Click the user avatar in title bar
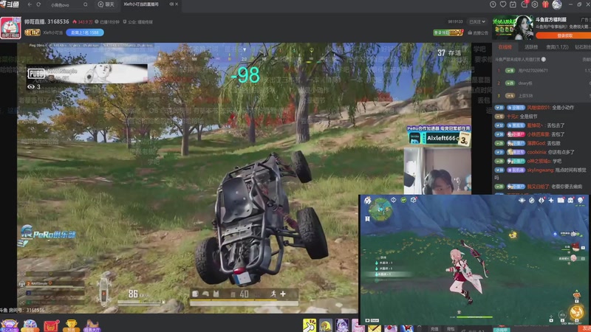 (x=557, y=4)
